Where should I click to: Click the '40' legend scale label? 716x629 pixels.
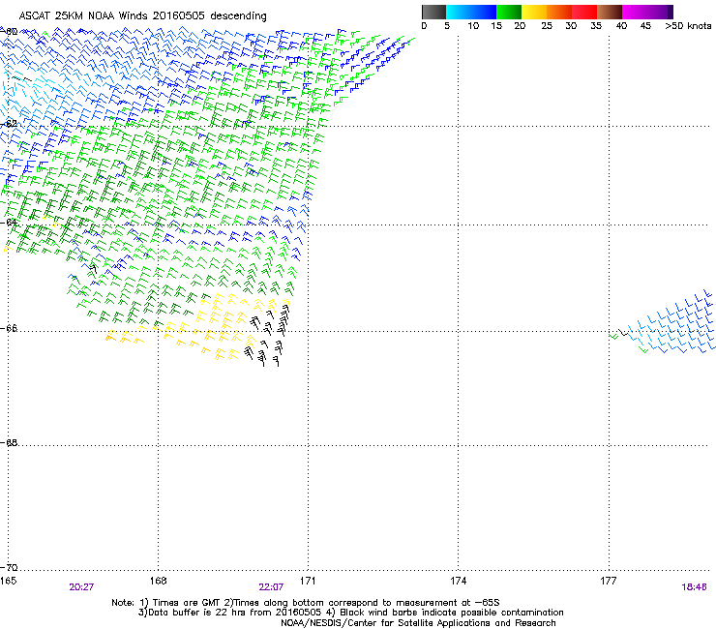pos(621,26)
